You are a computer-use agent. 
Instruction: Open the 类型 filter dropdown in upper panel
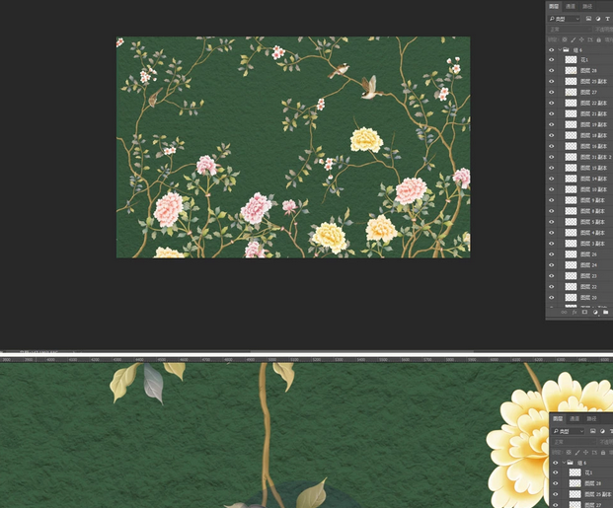[566, 18]
